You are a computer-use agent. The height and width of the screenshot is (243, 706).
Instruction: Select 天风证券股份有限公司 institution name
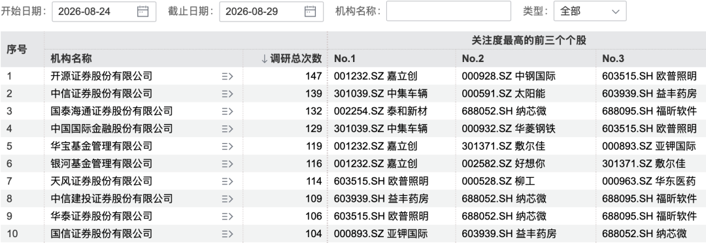[x=101, y=181]
